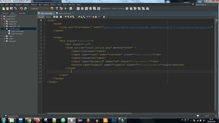Collapse the Youtube_tutos folder node
219x123 pixels.
4,29
